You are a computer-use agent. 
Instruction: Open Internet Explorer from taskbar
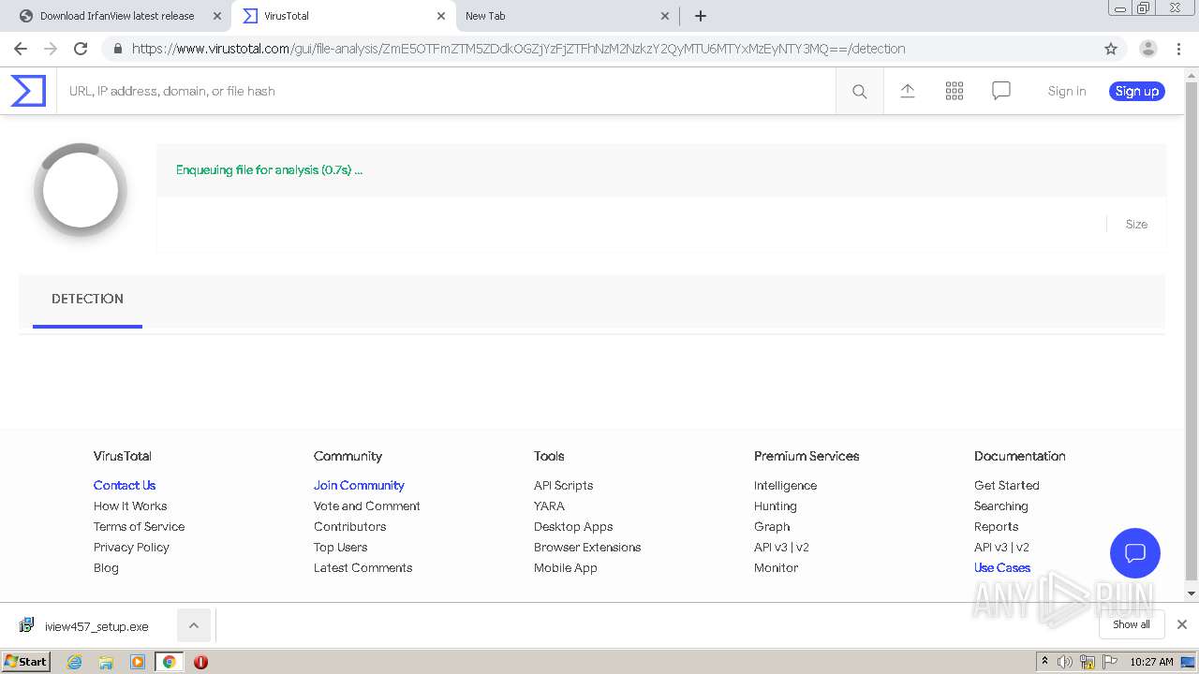coord(75,662)
